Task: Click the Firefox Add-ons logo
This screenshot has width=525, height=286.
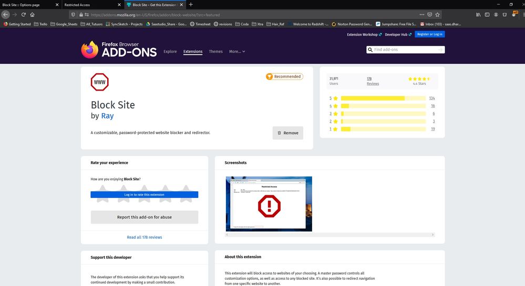Action: (x=119, y=50)
